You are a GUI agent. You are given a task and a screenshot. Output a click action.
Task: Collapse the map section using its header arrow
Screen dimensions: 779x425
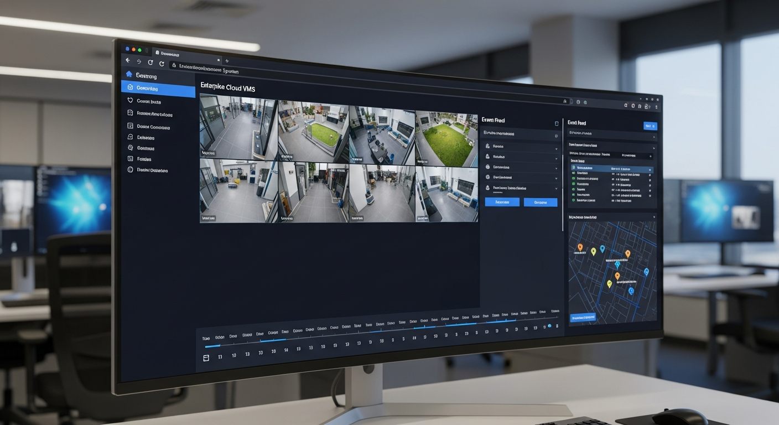click(654, 217)
